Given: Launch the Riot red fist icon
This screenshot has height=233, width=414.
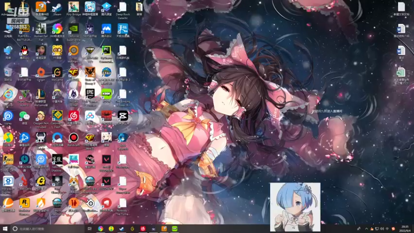Looking at the screenshot, I should pyautogui.click(x=106, y=205).
